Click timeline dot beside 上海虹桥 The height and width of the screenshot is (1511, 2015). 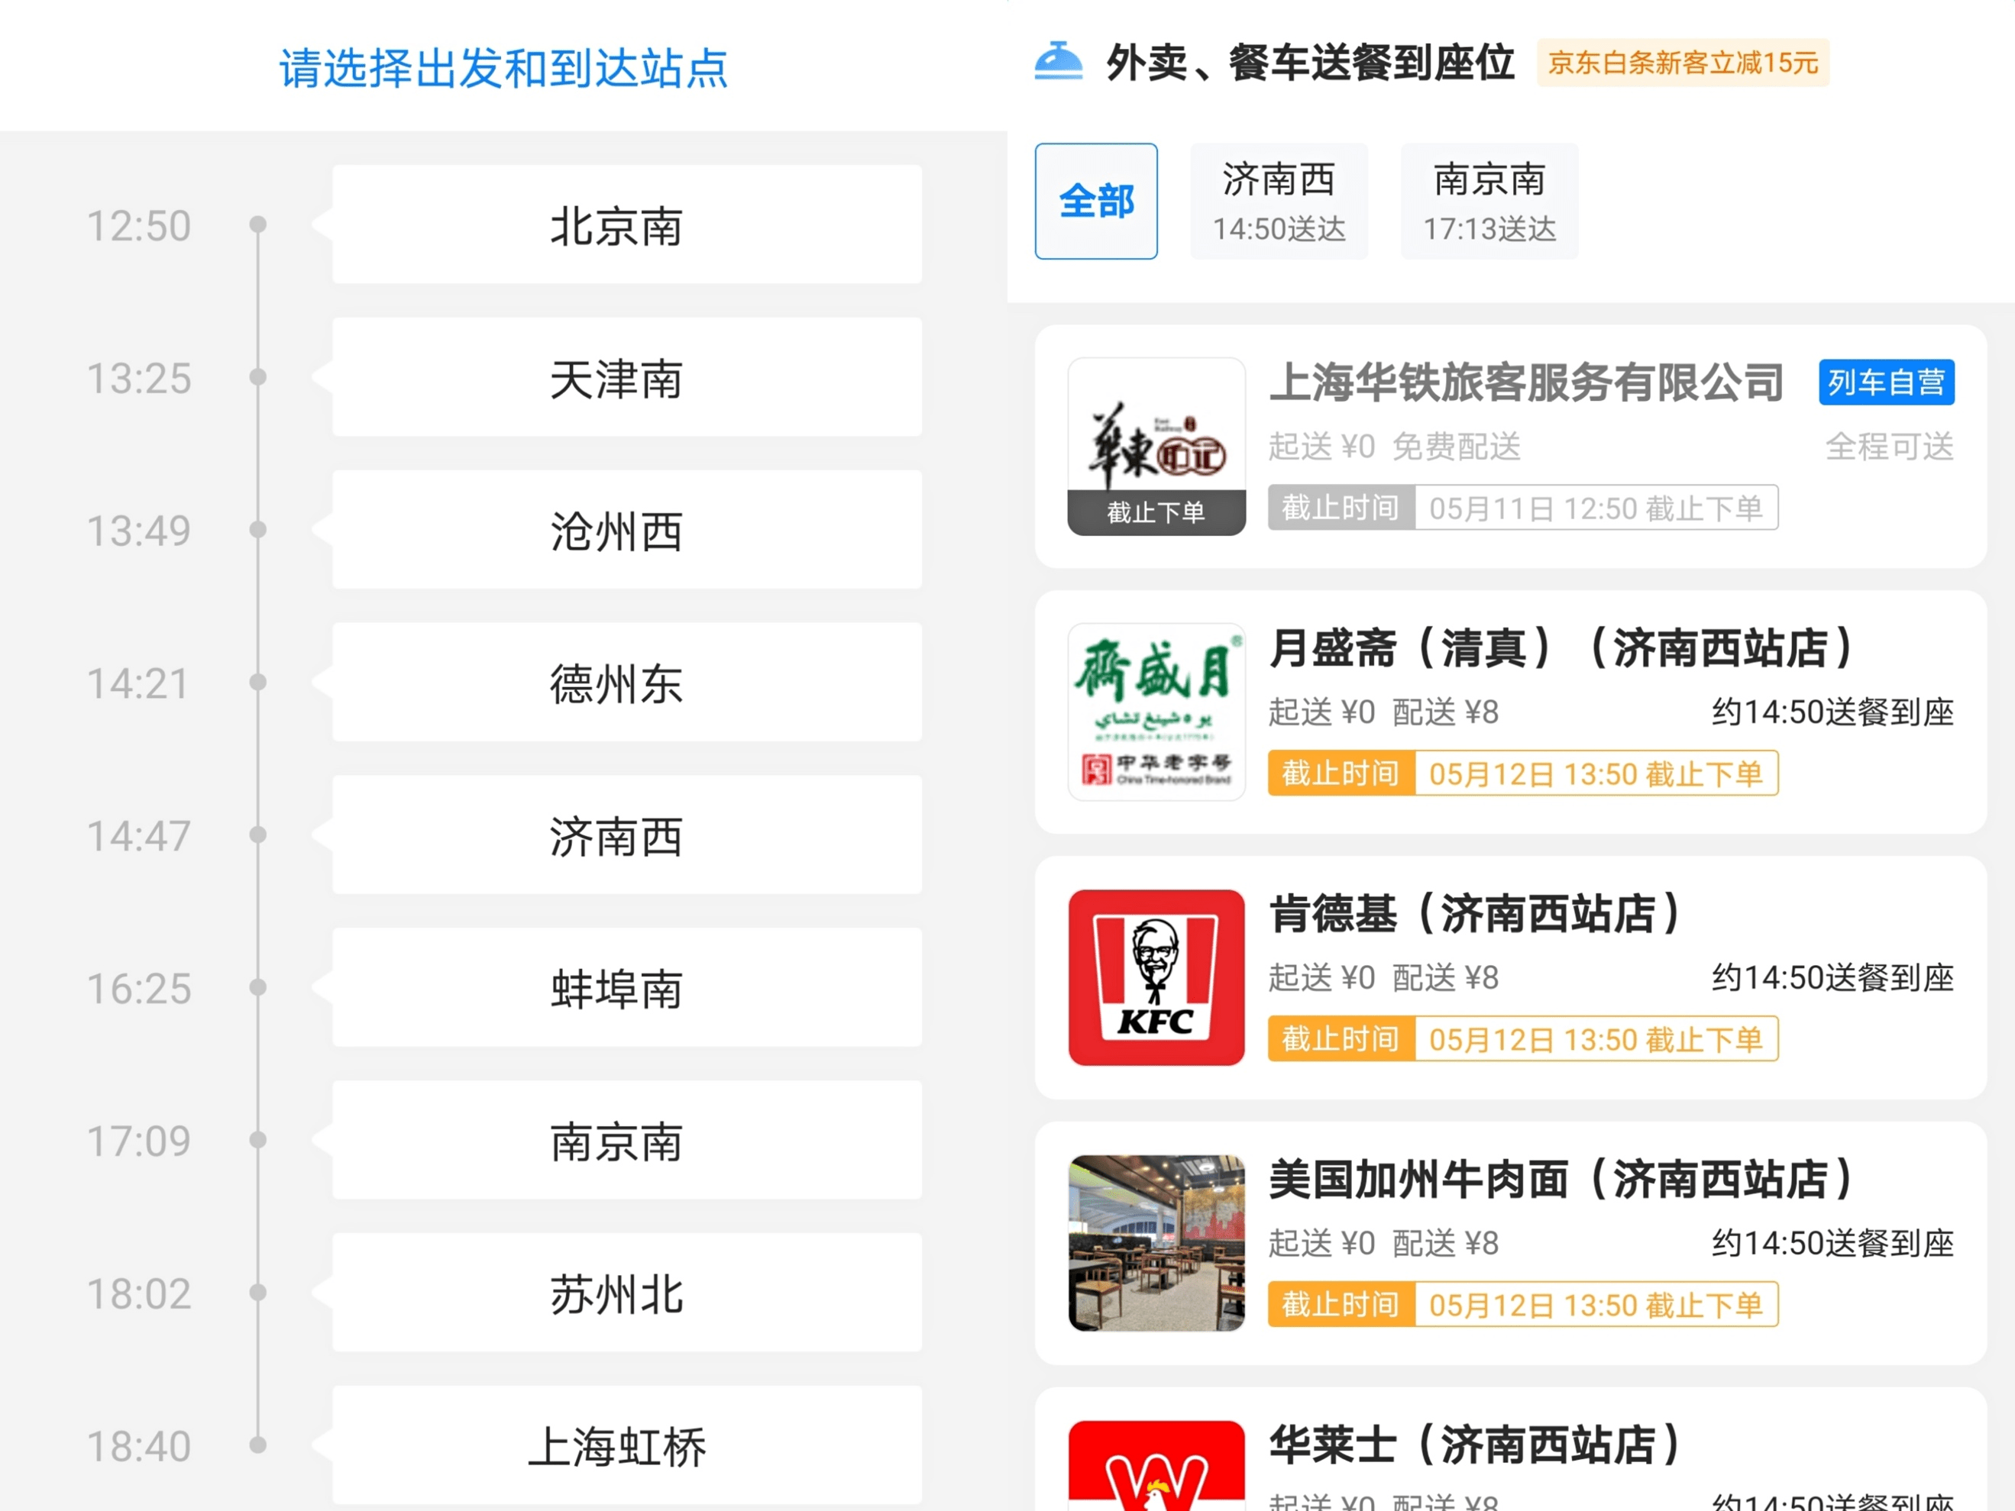coord(258,1445)
